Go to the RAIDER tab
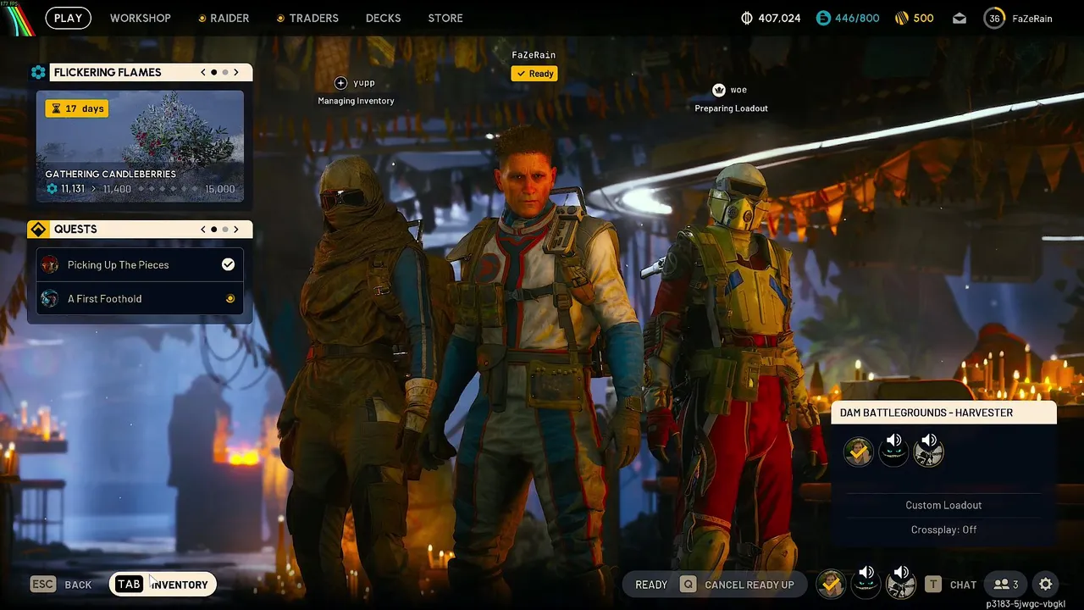 (x=224, y=18)
